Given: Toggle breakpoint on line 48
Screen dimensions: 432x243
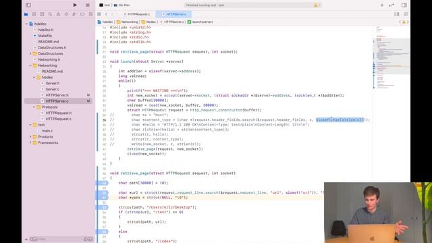Looking at the screenshot, I should click(x=102, y=183).
